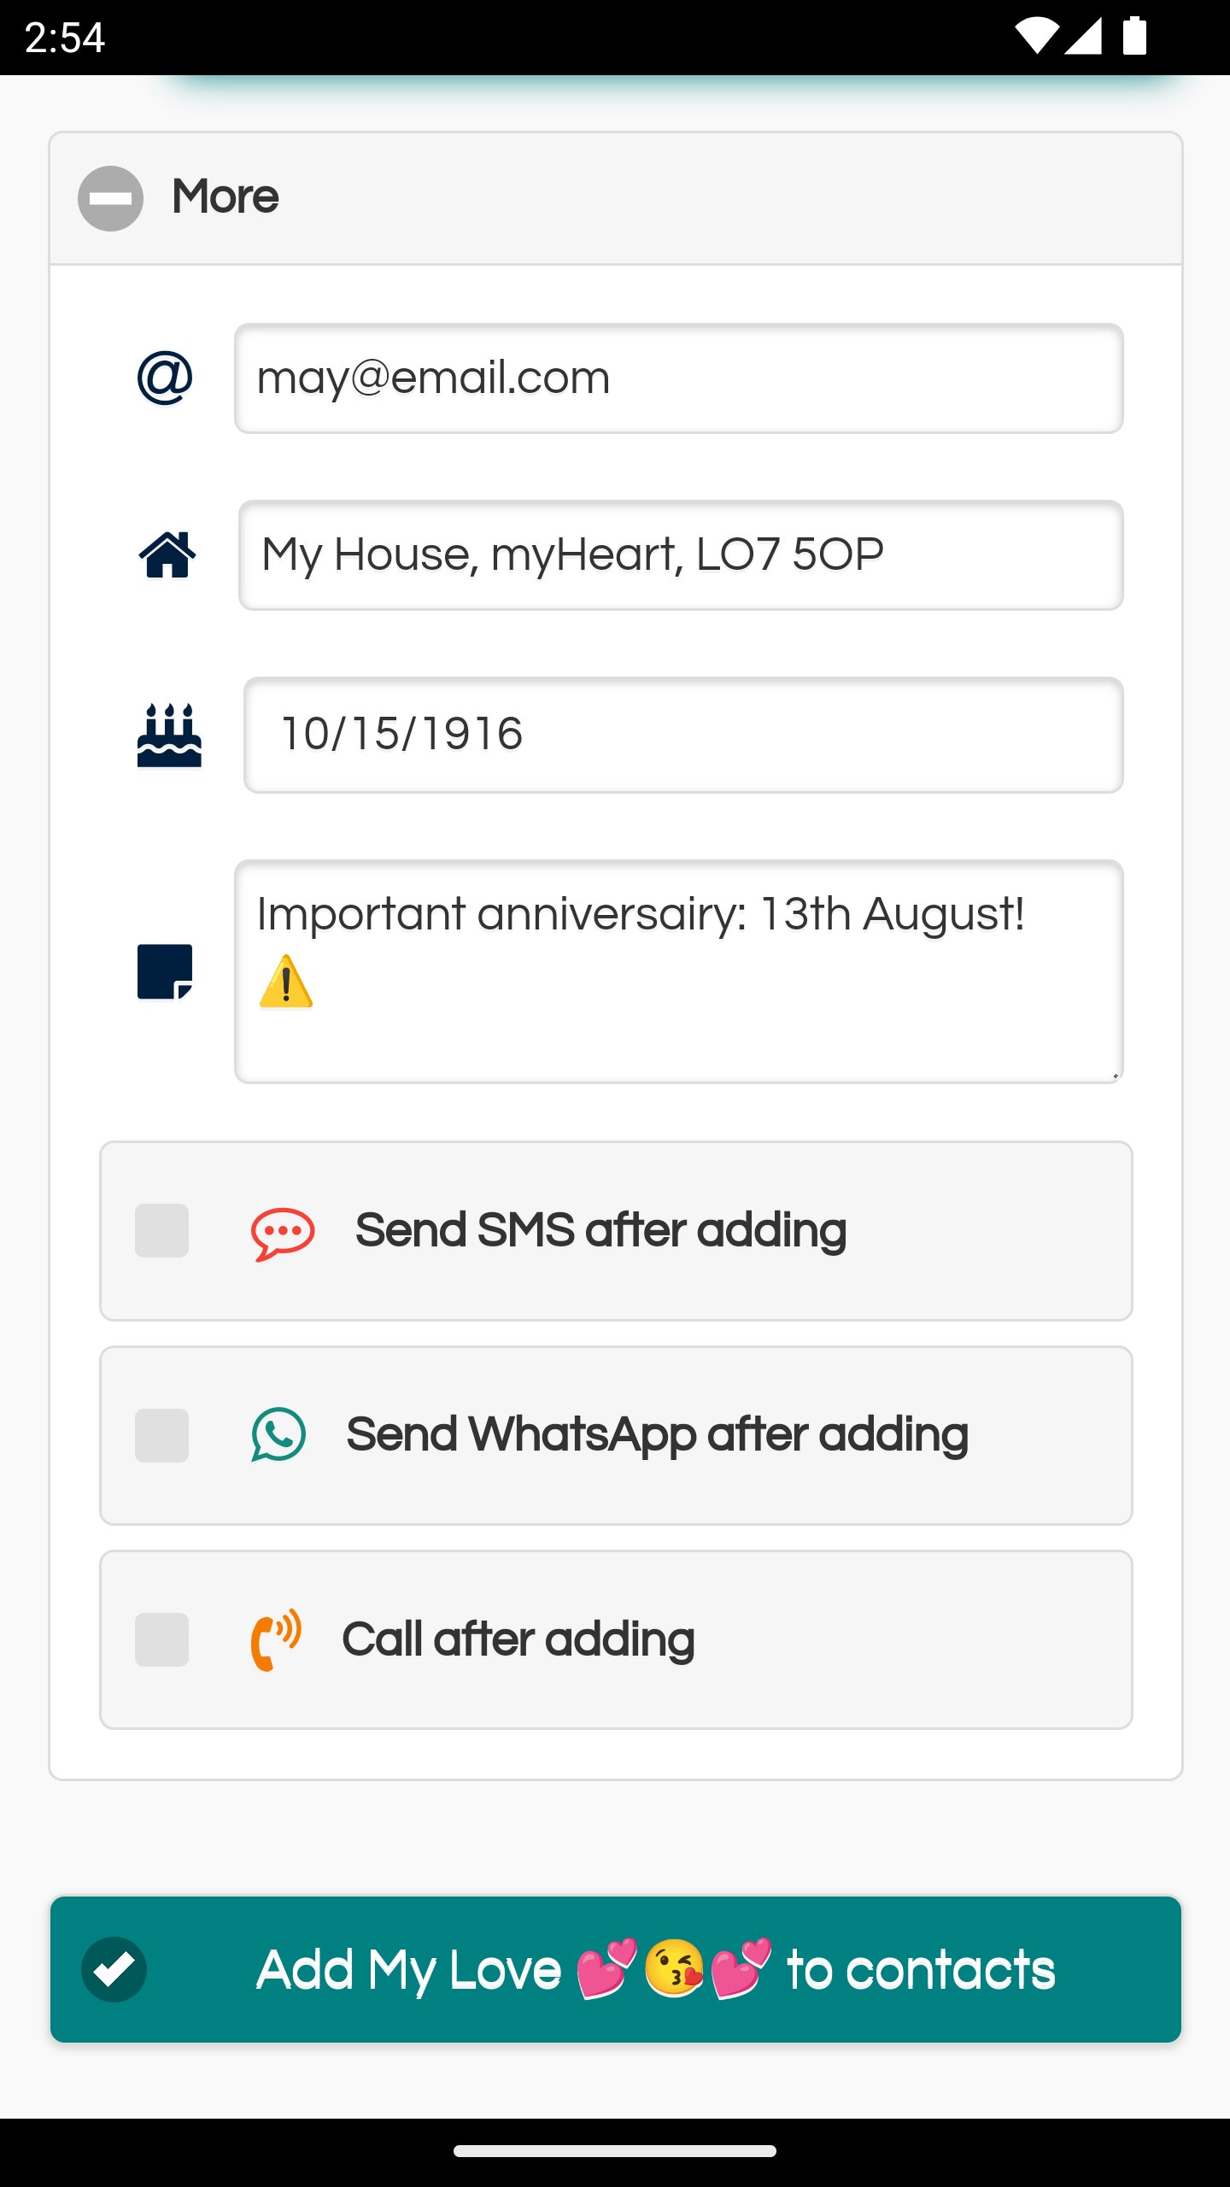Click the email @ icon
The height and width of the screenshot is (2187, 1230).
165,378
